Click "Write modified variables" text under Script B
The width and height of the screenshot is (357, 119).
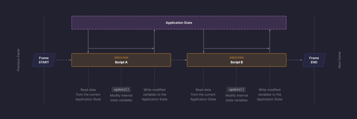pyautogui.click(x=269, y=94)
